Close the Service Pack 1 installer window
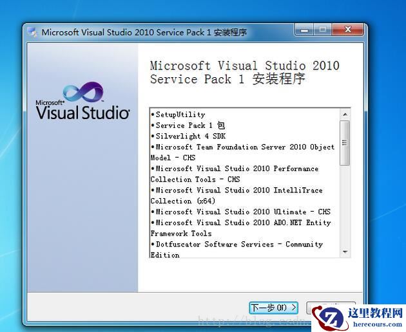406x332 pixels. 348,30
